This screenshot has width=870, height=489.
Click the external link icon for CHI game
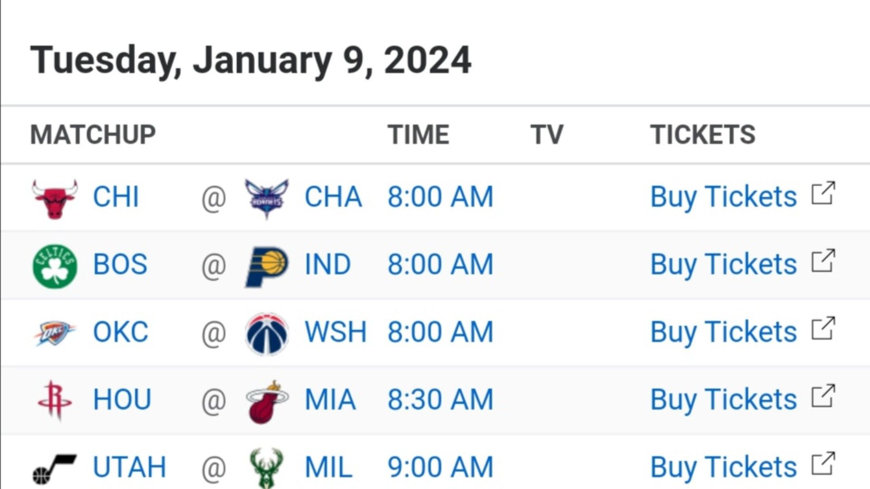click(x=823, y=194)
